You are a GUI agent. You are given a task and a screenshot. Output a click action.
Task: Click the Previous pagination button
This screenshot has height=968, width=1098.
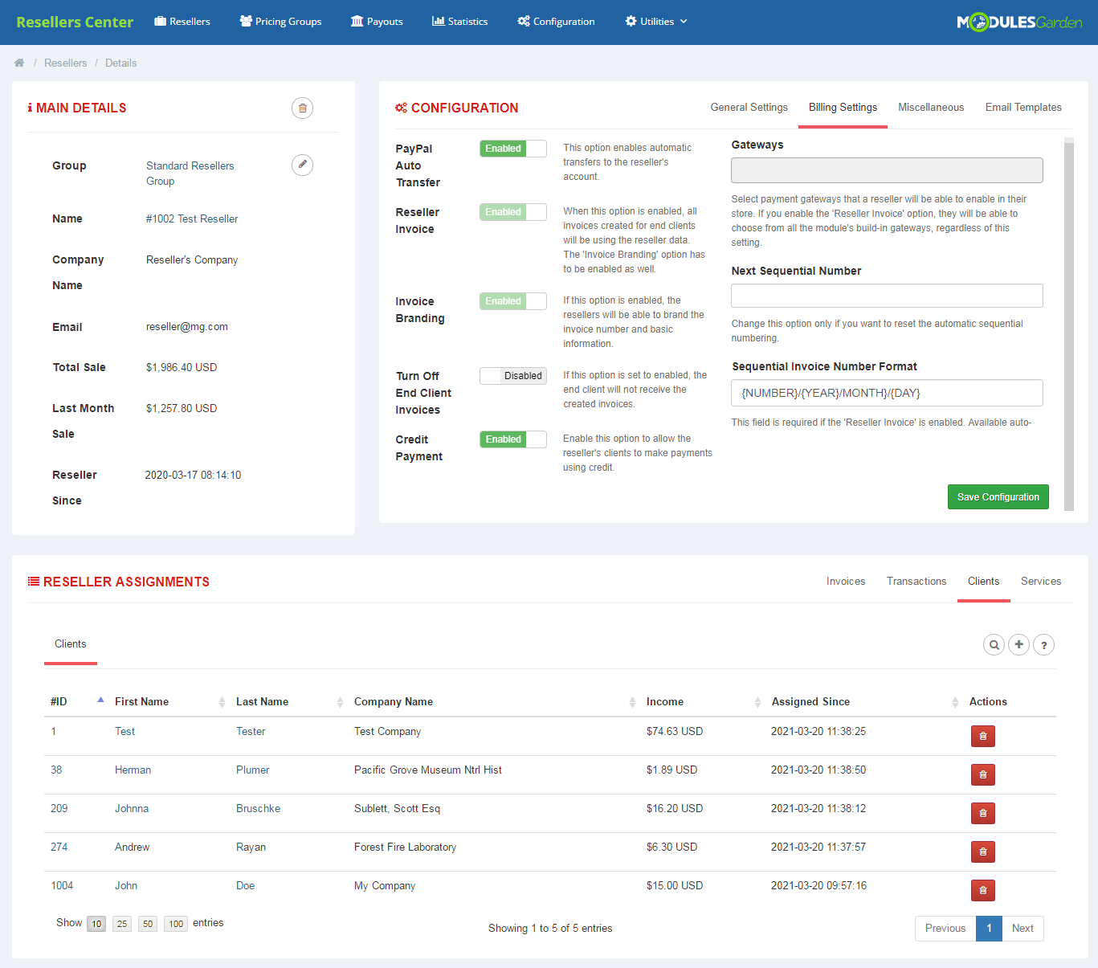[945, 929]
